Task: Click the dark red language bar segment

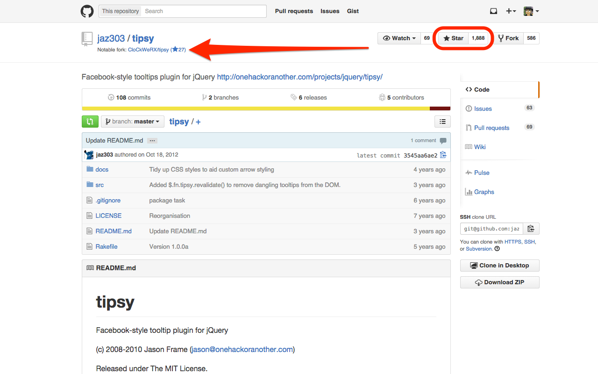Action: 440,108
